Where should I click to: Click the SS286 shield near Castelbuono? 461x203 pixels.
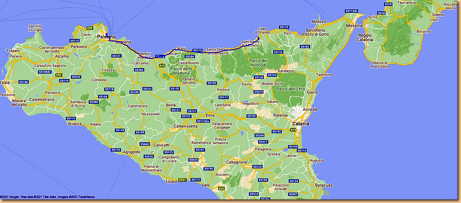pos(189,56)
